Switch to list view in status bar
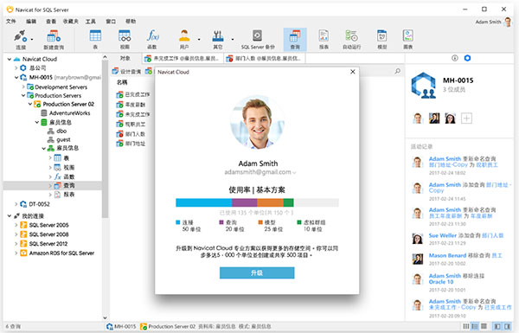 point(475,326)
